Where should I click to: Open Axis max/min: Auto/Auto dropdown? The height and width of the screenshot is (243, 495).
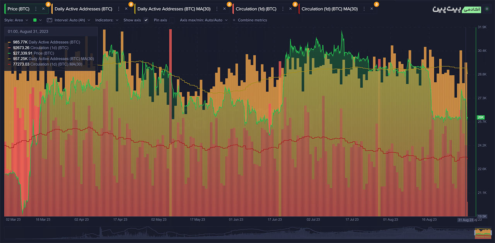[203, 20]
